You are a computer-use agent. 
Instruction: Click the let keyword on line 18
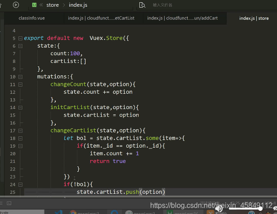(x=68, y=138)
